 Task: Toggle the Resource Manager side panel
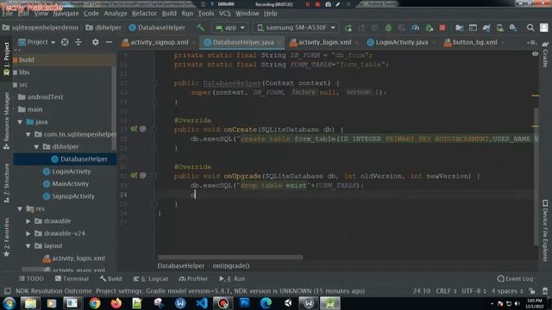(x=6, y=121)
